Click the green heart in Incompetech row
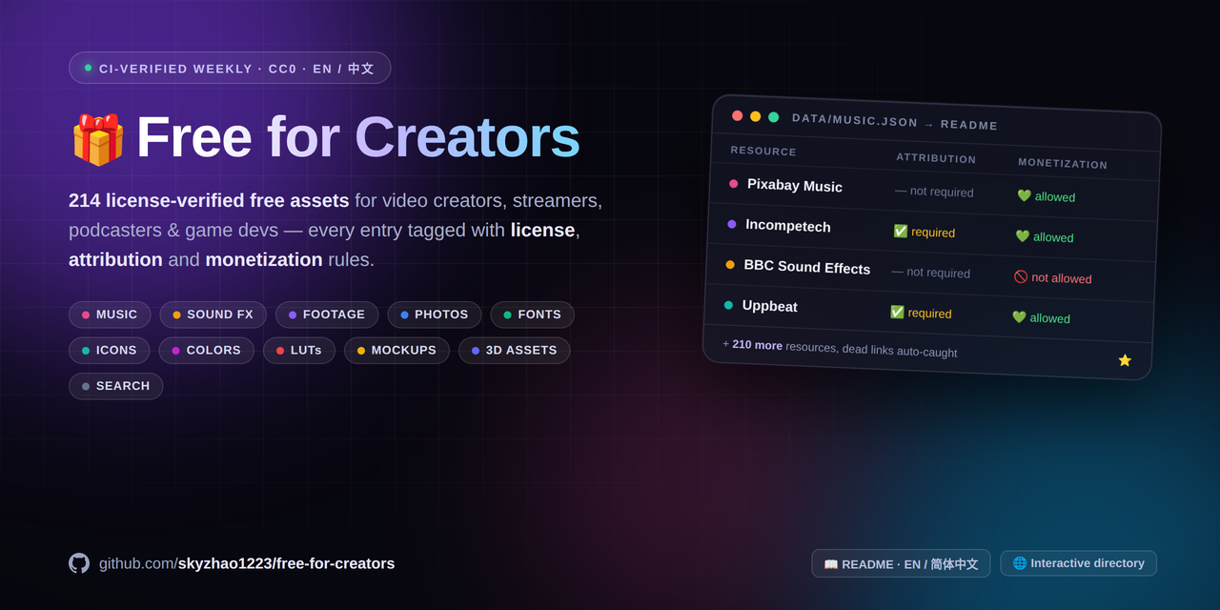Viewport: 1220px width, 610px height. [1022, 235]
